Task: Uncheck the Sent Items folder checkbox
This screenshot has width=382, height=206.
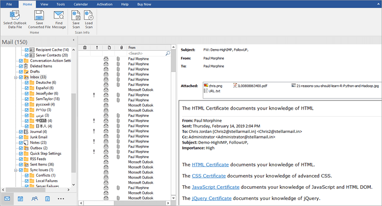Action: (x=20, y=164)
